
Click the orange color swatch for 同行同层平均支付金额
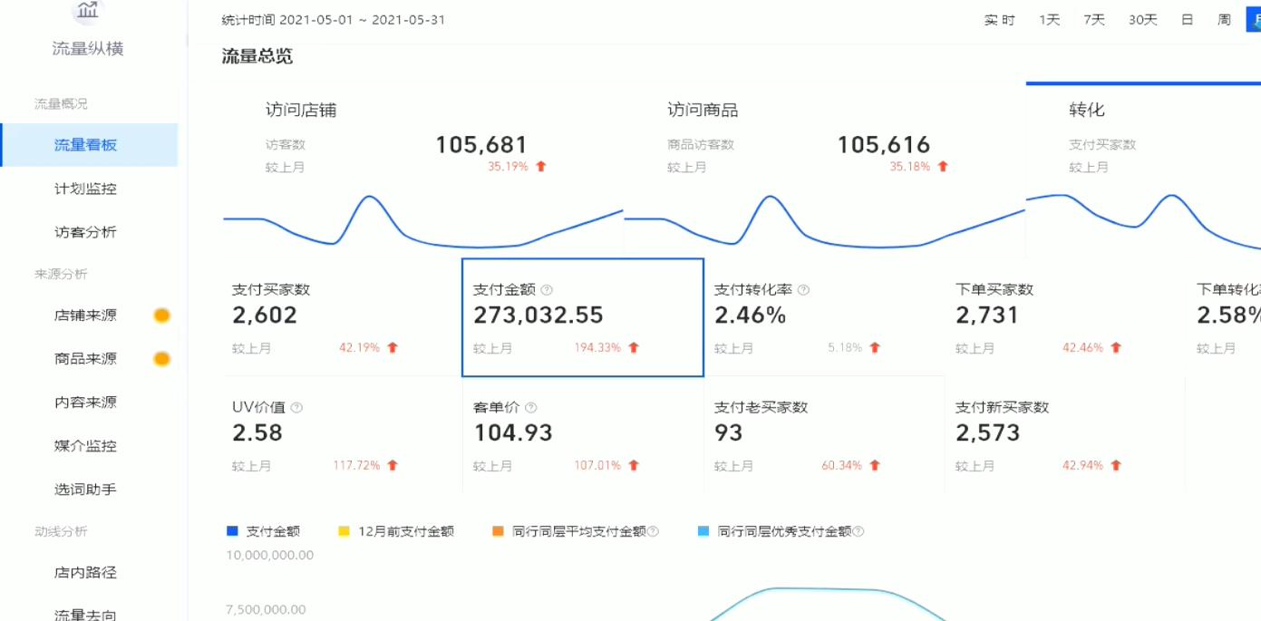[x=496, y=531]
